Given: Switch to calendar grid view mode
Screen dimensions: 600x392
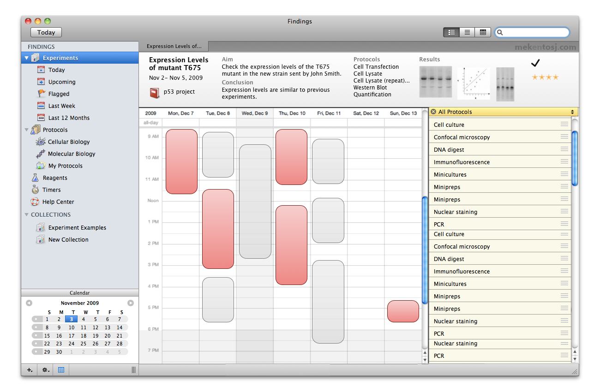Looking at the screenshot, I should coord(483,32).
